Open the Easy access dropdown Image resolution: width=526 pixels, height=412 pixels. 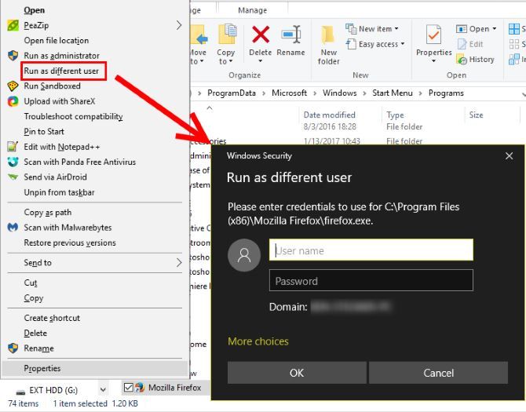[x=381, y=44]
